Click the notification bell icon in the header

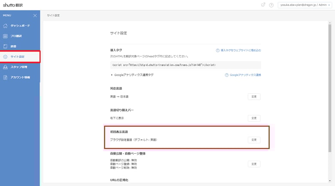coord(263,5)
